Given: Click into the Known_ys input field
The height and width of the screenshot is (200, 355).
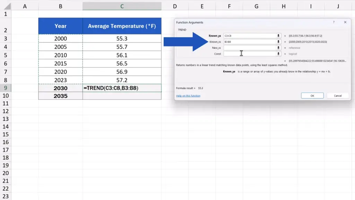Looking at the screenshot, I should (249, 35).
